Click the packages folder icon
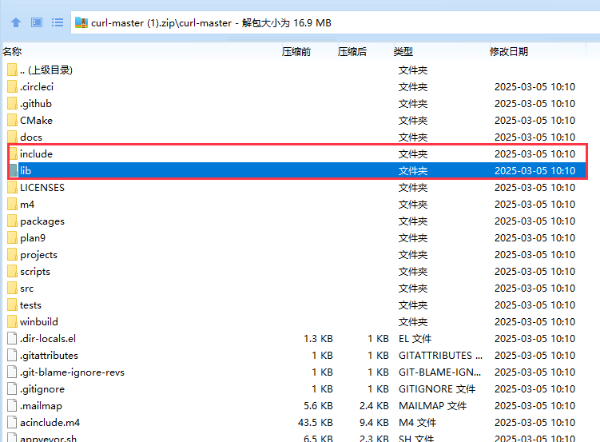The height and width of the screenshot is (442, 600). click(x=12, y=221)
